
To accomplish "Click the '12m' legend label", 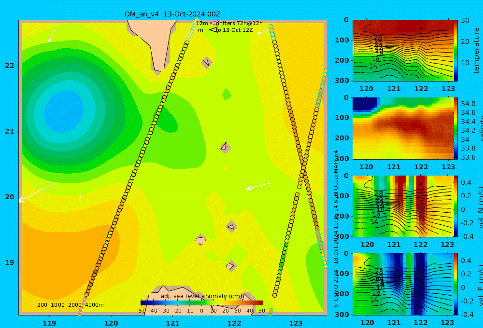I will coord(202,23).
